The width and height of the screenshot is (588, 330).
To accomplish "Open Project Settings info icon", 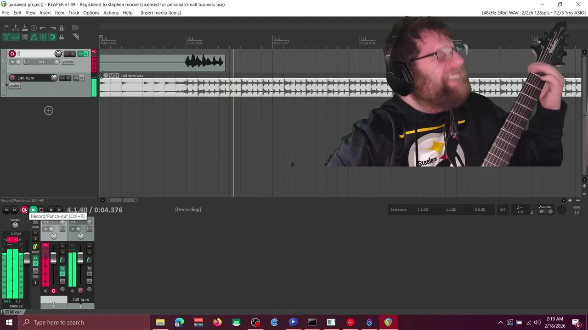I will (x=34, y=28).
